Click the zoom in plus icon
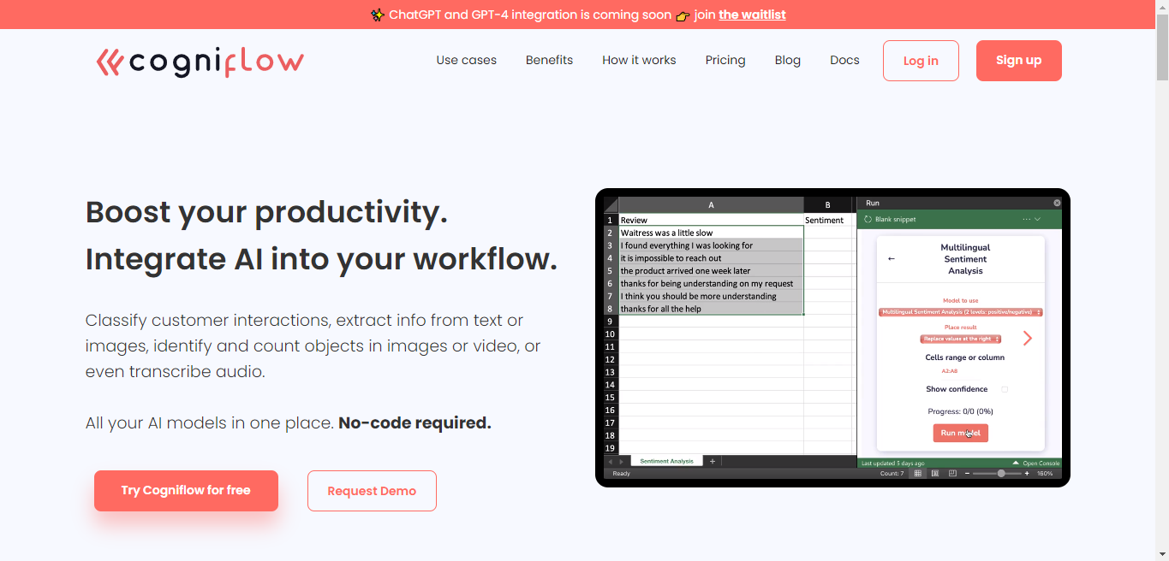1169x561 pixels. point(1027,473)
